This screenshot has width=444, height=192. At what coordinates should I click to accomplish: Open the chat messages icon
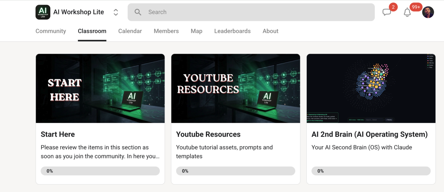pos(387,12)
